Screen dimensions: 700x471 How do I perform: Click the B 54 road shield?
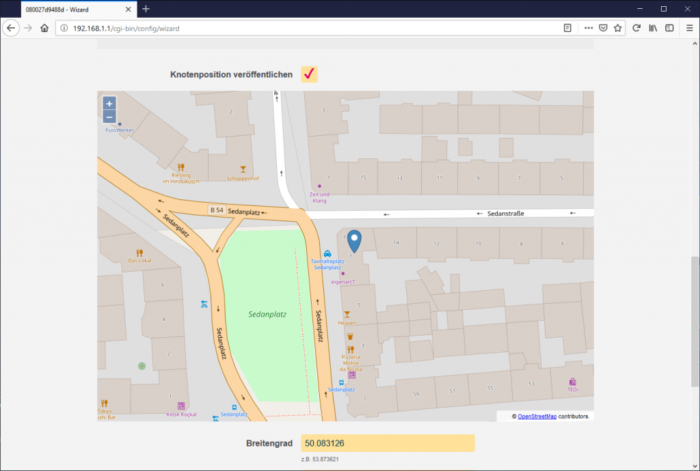(x=217, y=210)
